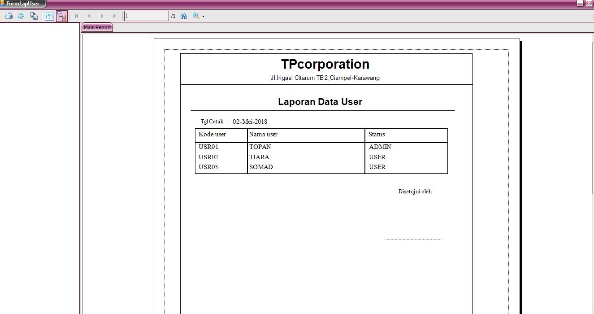Go to the last page

tap(114, 15)
